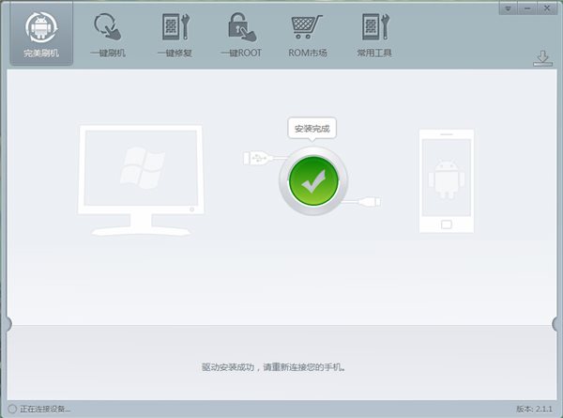
Task: Switch to 一键刷机 tab
Action: pos(107,35)
